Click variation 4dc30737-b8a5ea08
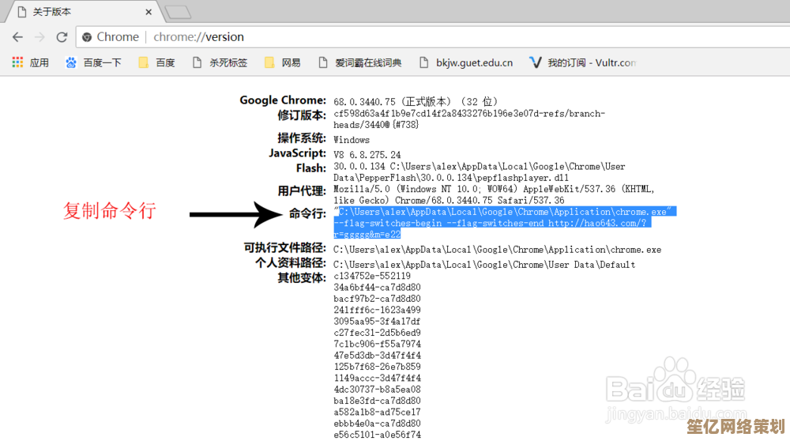790x441 pixels. (377, 390)
